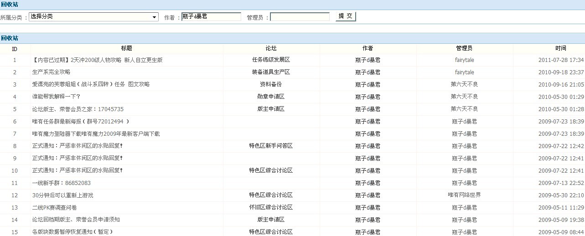The width and height of the screenshot is (585, 236).
Task: Open post 一线新手群:86852083
Action: 61,183
